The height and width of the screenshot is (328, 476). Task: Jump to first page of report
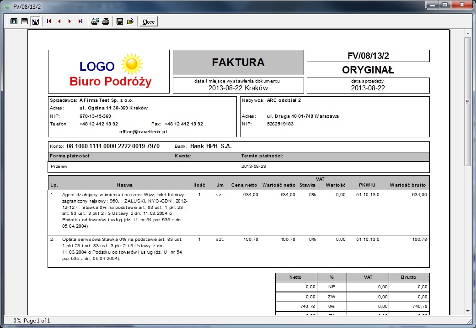pyautogui.click(x=49, y=21)
